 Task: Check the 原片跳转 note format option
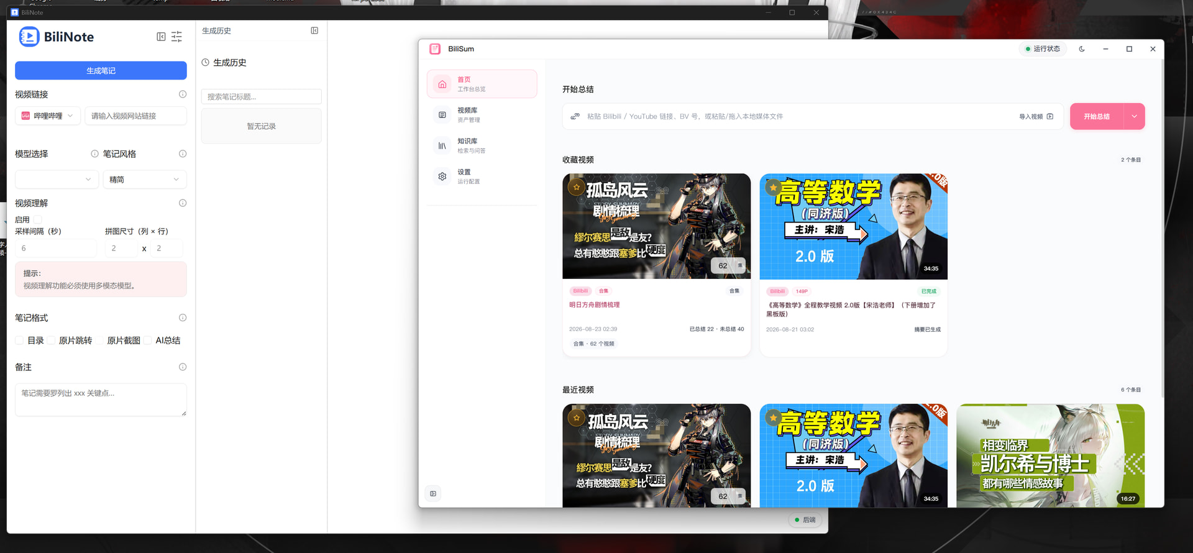coord(51,340)
